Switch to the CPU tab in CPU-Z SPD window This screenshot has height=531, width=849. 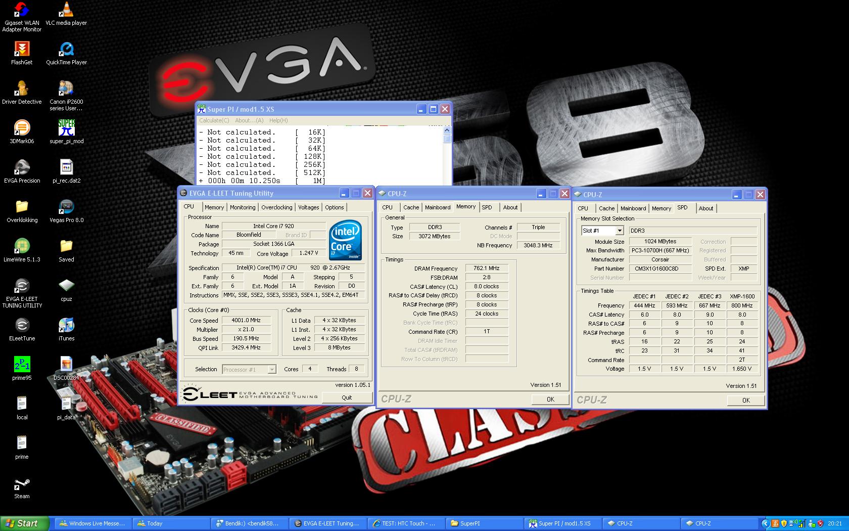[x=583, y=208]
